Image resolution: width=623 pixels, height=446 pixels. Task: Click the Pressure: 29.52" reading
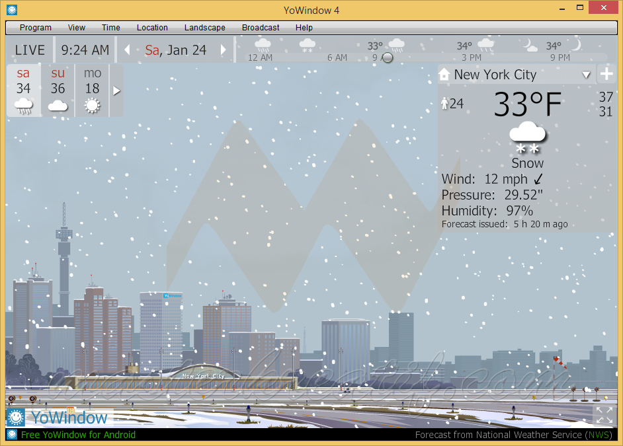tap(492, 195)
